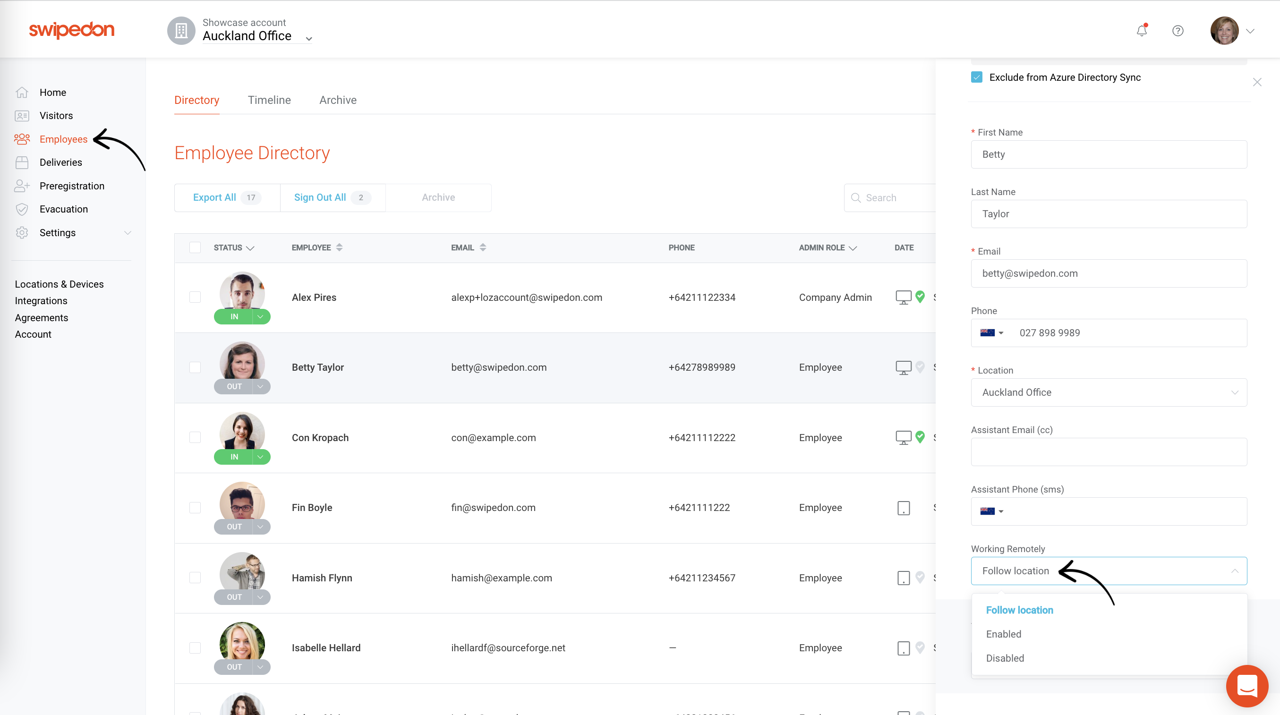Click Fin Boyle's tablet device icon
Screen dimensions: 1280x715
point(904,508)
